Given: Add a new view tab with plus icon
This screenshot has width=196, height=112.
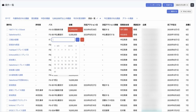Looking at the screenshot, I should pos(137,18).
